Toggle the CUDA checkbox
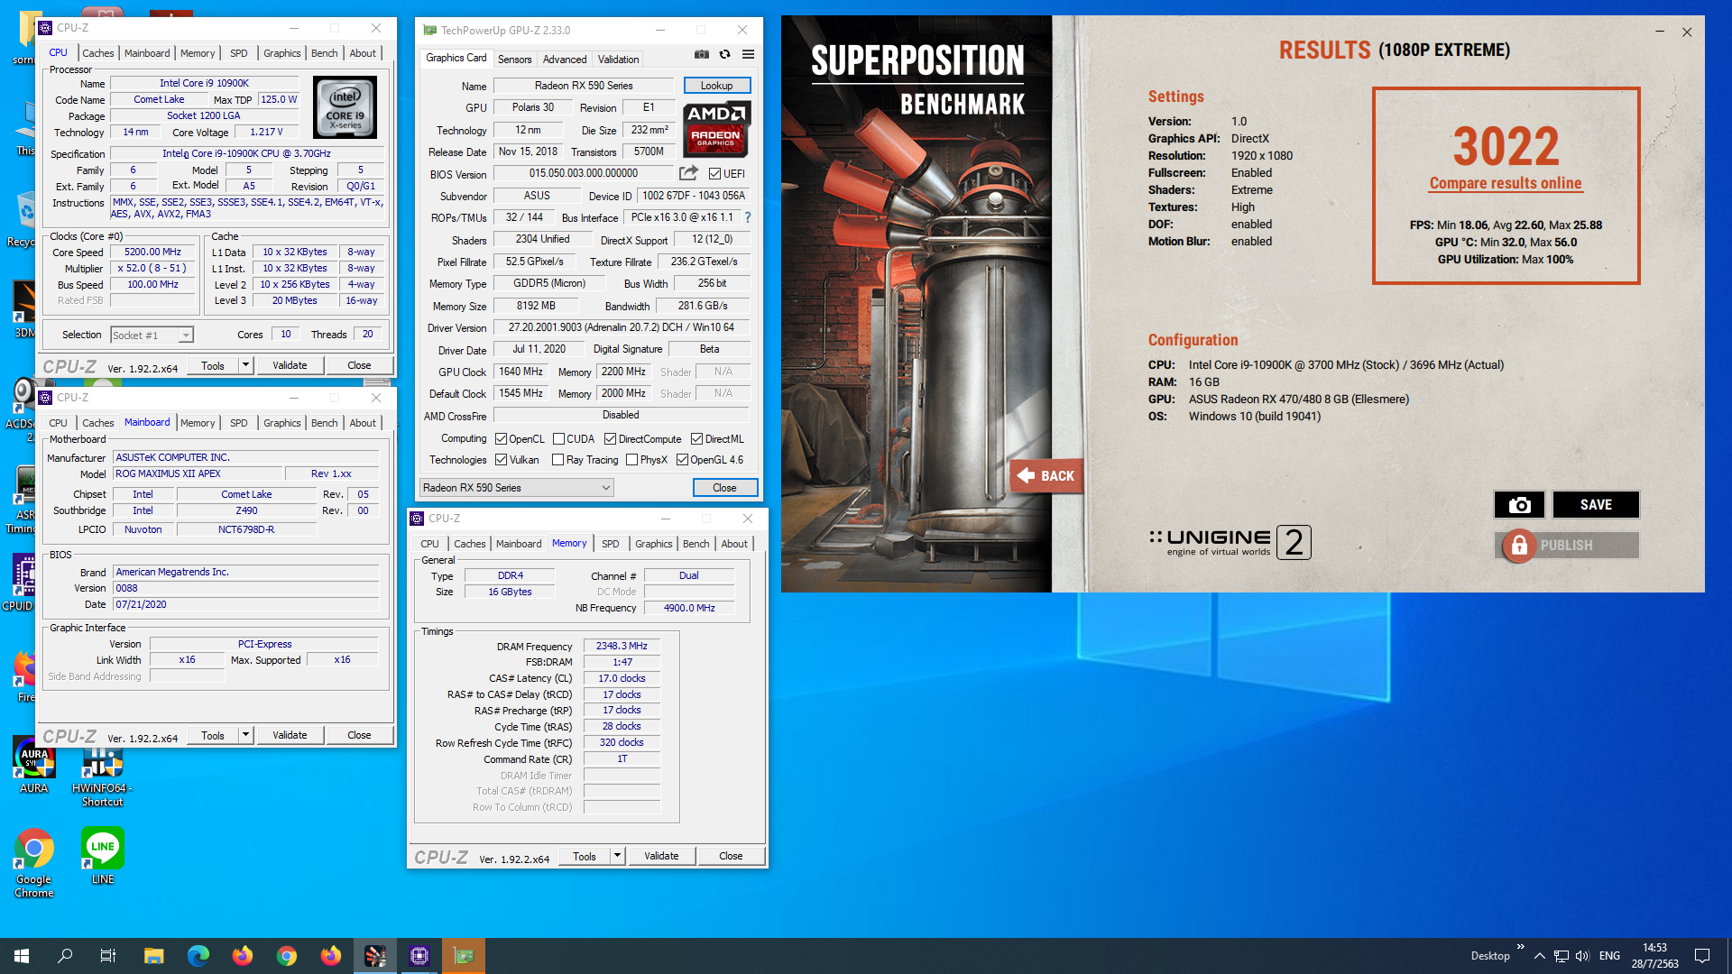The image size is (1732, 974). click(558, 439)
